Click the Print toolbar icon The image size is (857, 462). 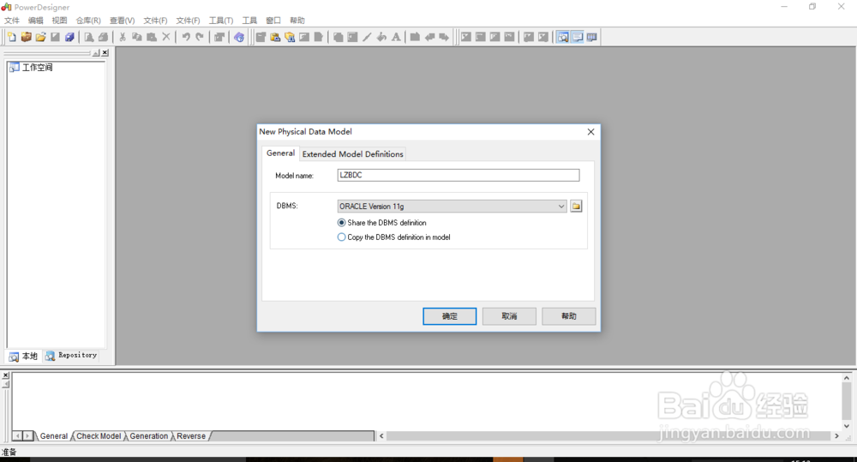pos(103,37)
